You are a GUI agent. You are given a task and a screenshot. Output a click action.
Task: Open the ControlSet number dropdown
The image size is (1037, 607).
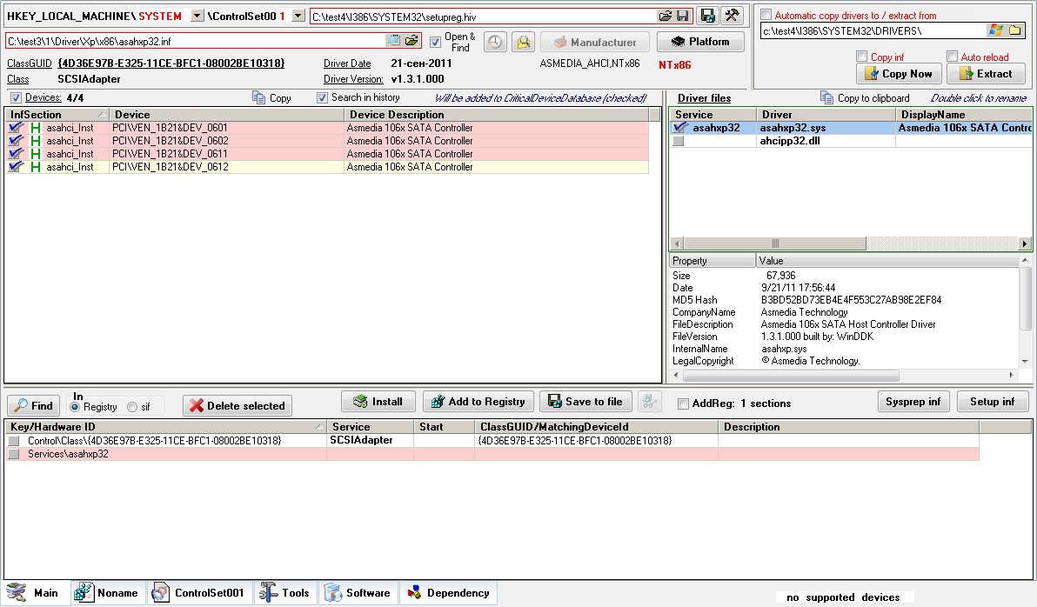click(x=298, y=16)
